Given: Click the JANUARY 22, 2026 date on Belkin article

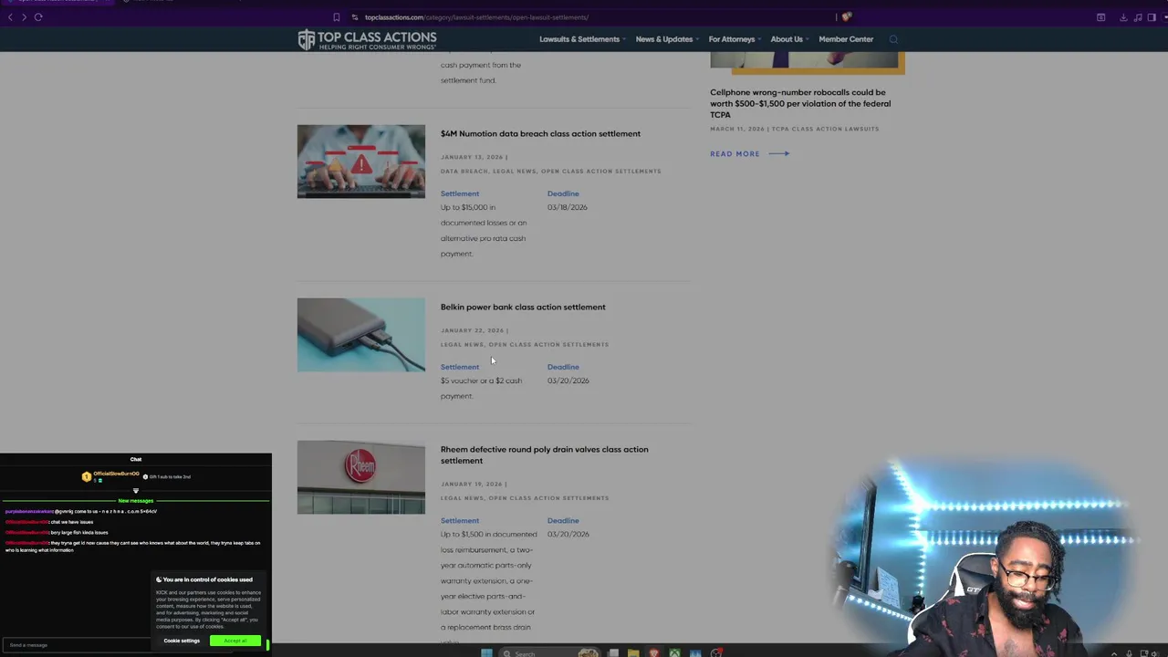Looking at the screenshot, I should 472,330.
